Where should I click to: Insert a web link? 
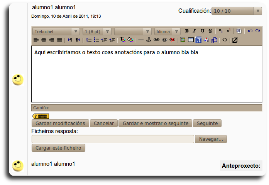pyautogui.click(x=156, y=40)
